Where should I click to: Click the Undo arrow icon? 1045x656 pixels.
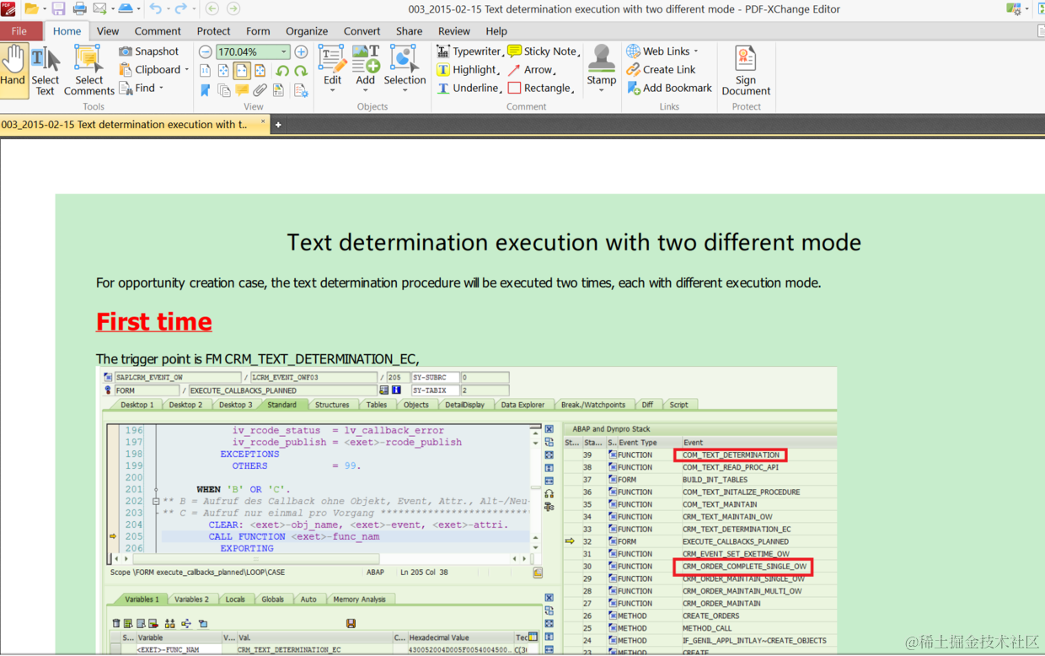click(x=155, y=9)
